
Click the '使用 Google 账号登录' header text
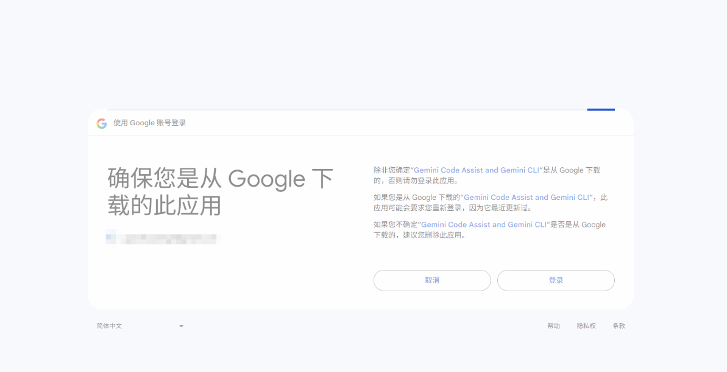tap(149, 123)
